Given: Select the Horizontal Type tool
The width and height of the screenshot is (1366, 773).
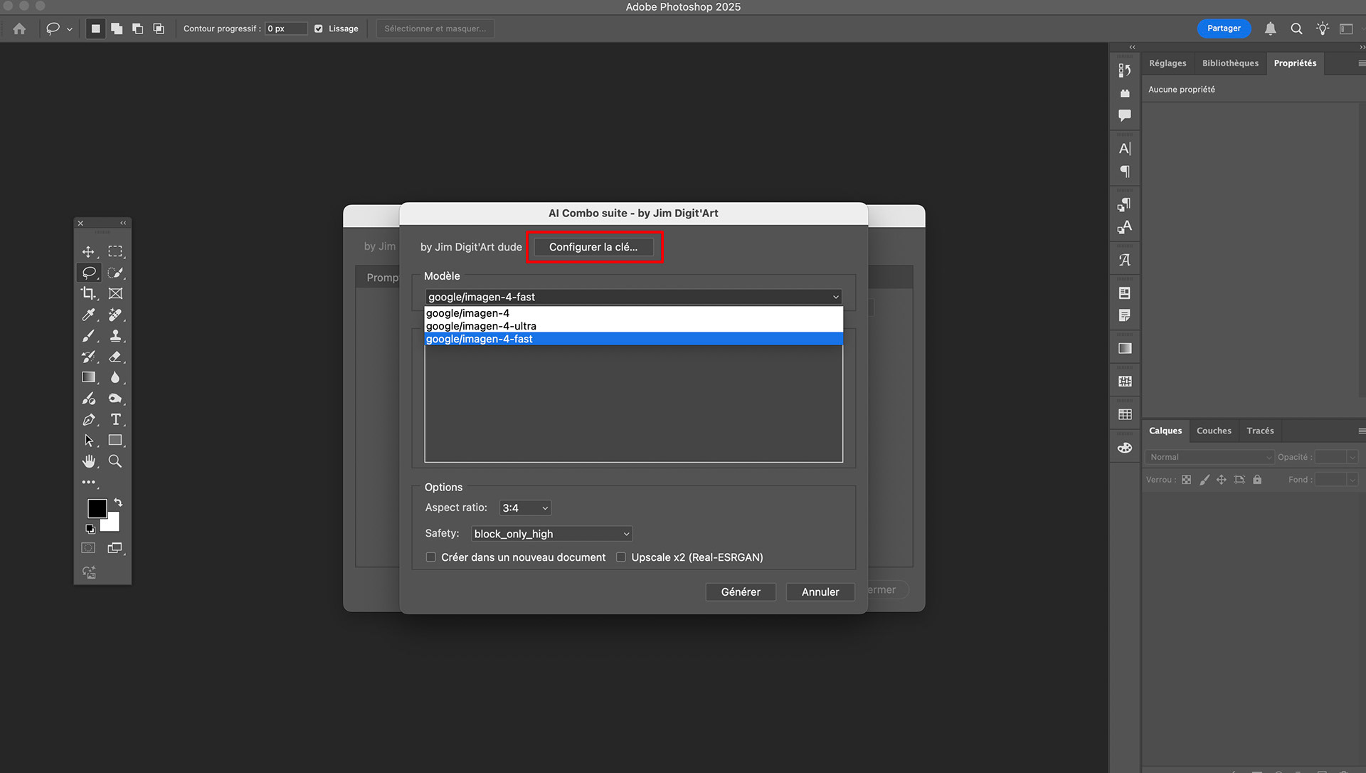Looking at the screenshot, I should click(x=115, y=420).
